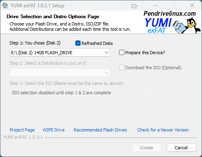The image size is (202, 157).
Task: Click the Create button
Action: coord(147,148)
